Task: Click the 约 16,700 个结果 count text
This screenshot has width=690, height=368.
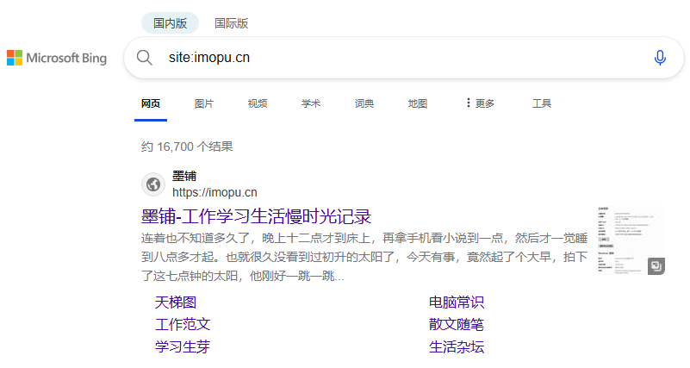Action: tap(187, 147)
